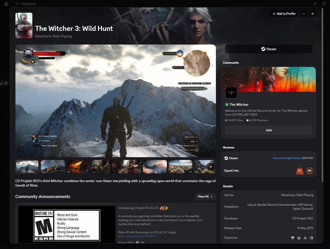Click the CD Projekt RED developer value
Image resolution: width=330 pixels, height=249 pixels.
pos(302,219)
